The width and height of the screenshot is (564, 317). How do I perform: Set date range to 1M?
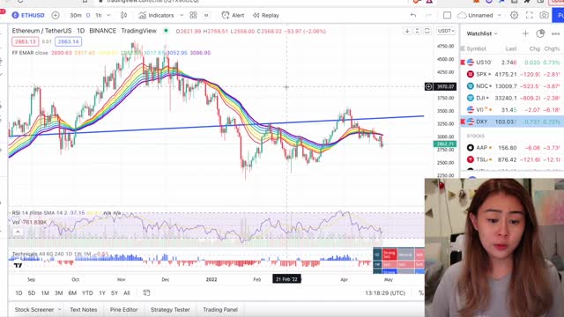(45, 293)
